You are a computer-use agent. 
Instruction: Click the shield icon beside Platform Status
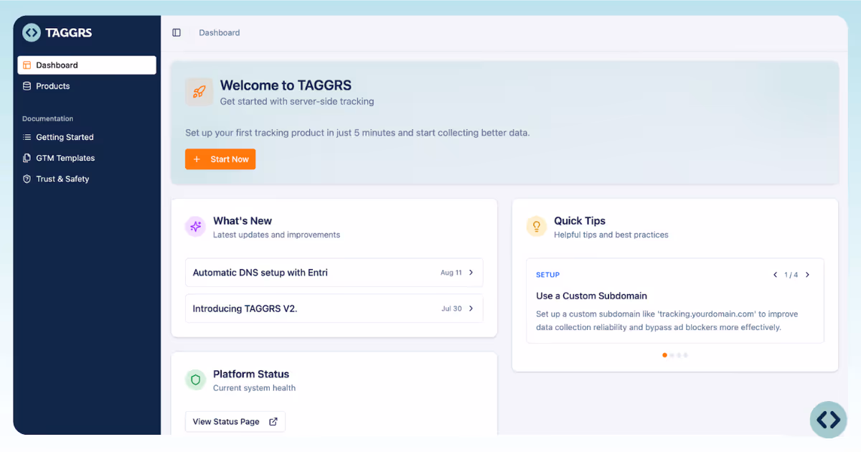click(195, 380)
